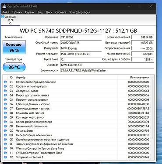This screenshot has height=164, width=162.
Task: Open the Файл menu
Action: pyautogui.click(x=6, y=12)
